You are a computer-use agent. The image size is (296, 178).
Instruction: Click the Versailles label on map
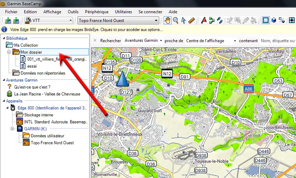point(226,51)
